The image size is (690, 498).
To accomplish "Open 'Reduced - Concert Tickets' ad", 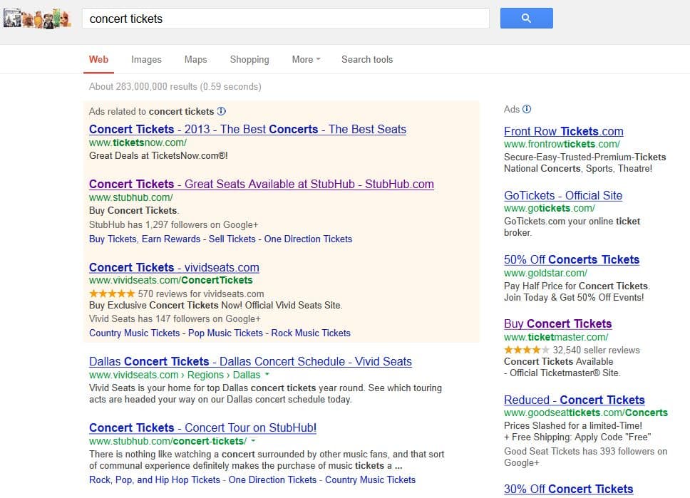I will point(575,400).
